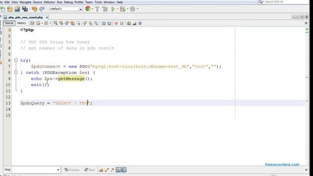The image size is (313, 176).
Task: Toggle Regular Expression in Find bar
Action: (x=112, y=170)
